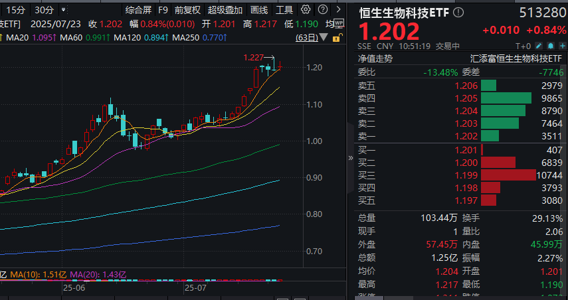Collapse the side panel with the chevron handle

(351, 158)
